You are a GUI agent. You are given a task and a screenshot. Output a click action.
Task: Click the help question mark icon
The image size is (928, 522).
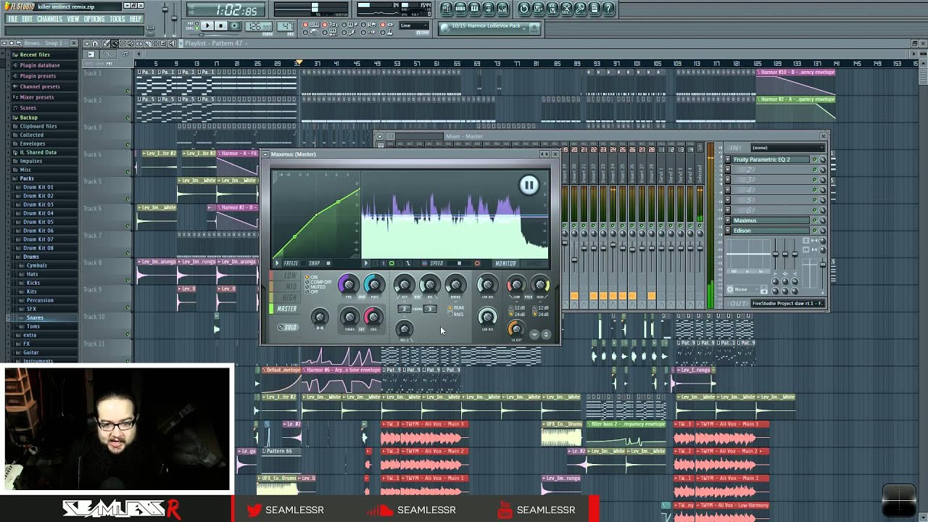608,9
